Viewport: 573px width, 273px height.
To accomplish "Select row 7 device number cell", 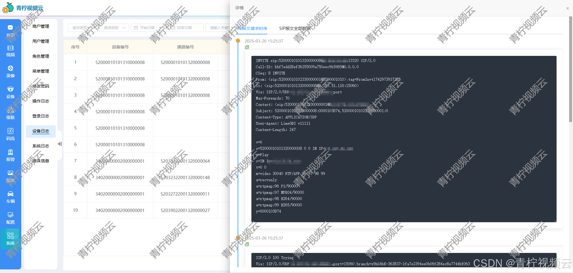I will (x=120, y=161).
